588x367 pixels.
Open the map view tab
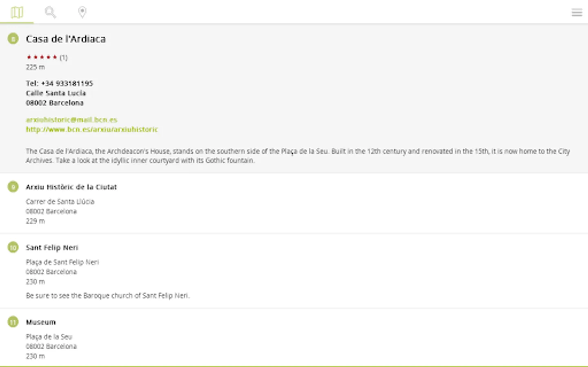click(x=17, y=12)
